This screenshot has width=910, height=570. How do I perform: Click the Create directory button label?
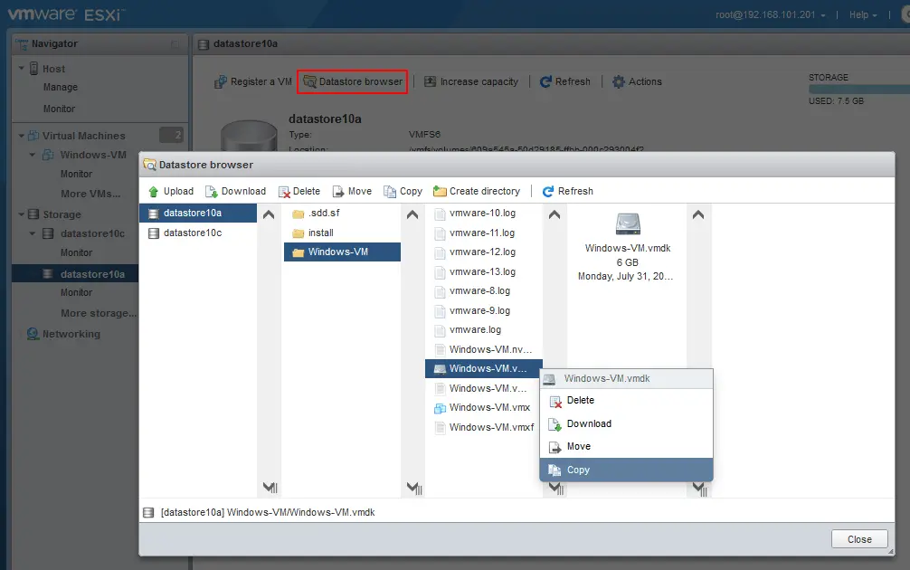click(485, 192)
